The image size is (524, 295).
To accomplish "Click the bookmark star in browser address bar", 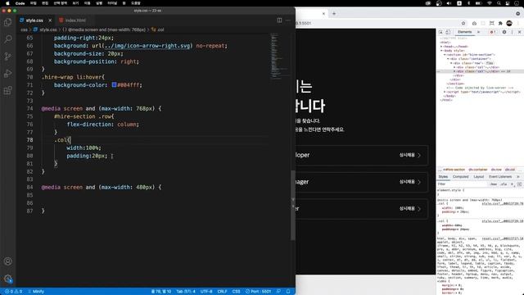I will pyautogui.click(x=463, y=23).
